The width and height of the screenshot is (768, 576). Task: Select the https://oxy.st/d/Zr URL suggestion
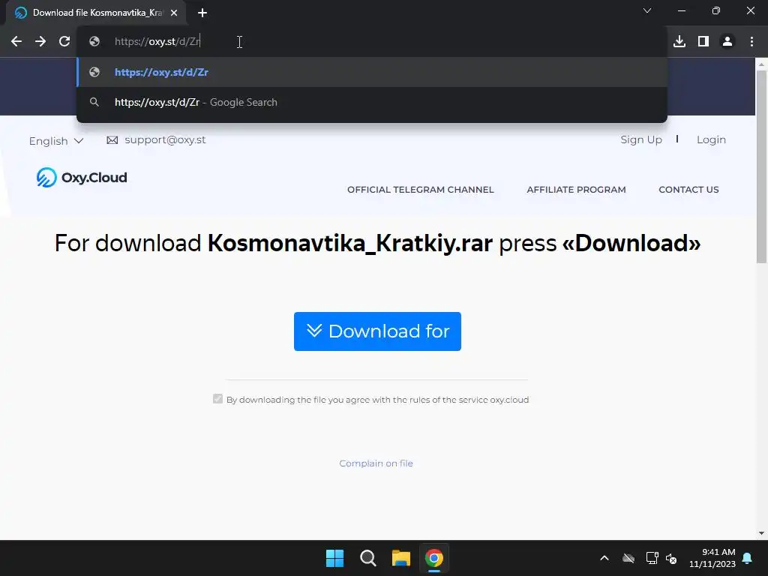[372, 72]
